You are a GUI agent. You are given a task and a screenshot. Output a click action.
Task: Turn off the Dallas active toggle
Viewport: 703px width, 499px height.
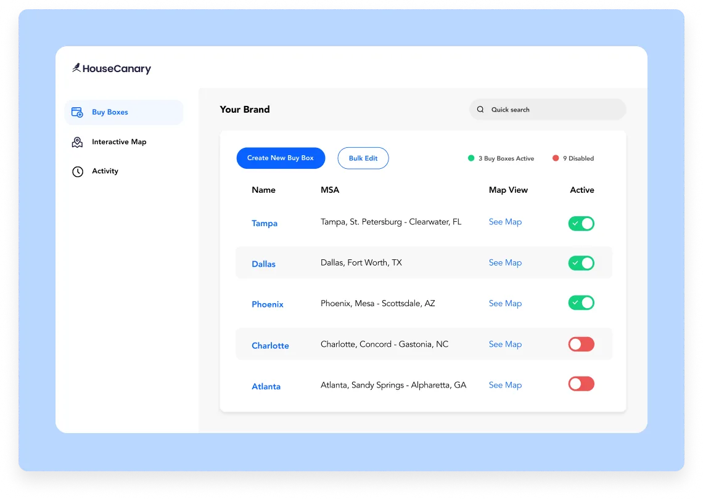click(581, 263)
